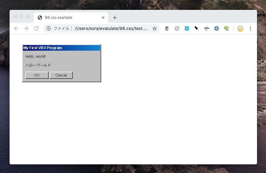Open the green bird extension icon

tap(226, 28)
